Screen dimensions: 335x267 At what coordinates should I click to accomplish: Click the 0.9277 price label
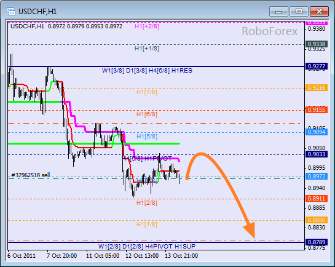317,66
